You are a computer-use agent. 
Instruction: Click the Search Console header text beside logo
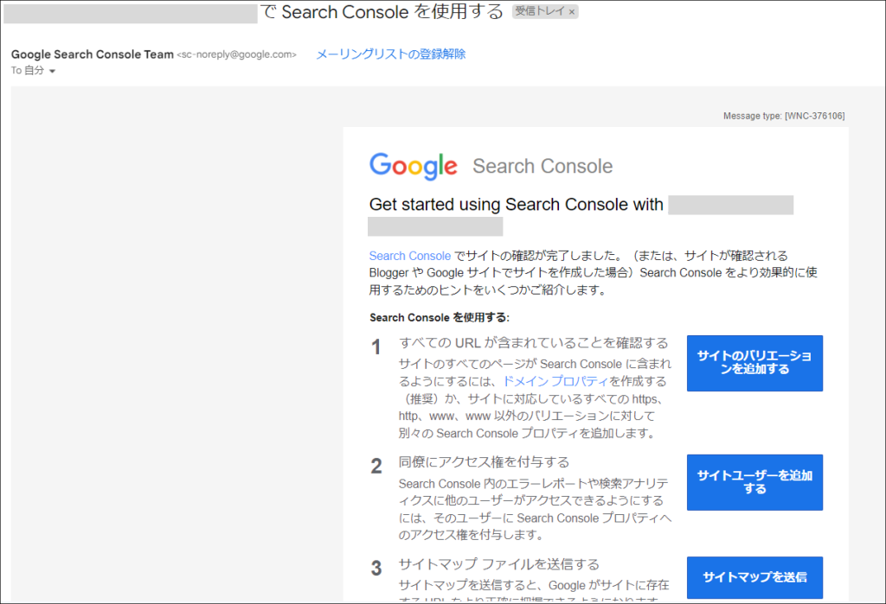coord(543,166)
